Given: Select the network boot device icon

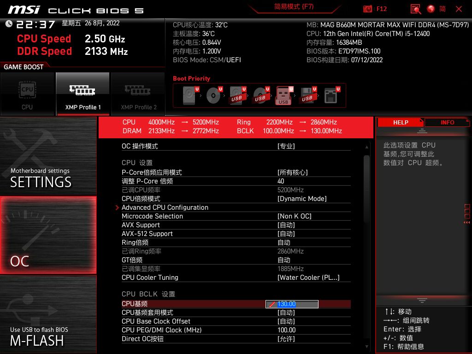Looking at the screenshot, I should [331, 95].
